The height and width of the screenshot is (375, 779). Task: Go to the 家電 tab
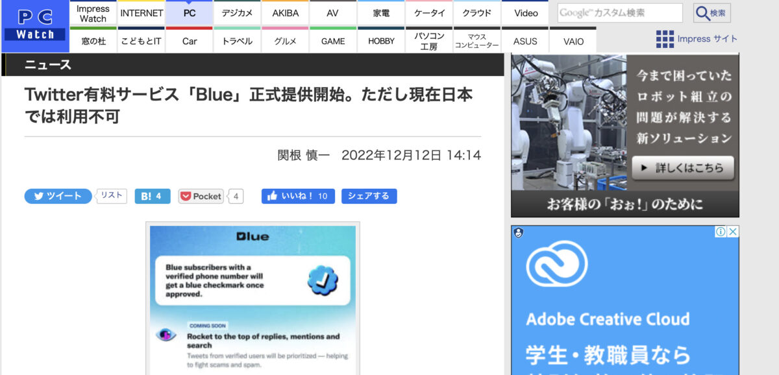[x=381, y=14]
